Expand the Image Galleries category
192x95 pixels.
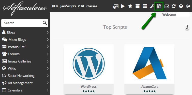pyautogui.click(x=25, y=61)
